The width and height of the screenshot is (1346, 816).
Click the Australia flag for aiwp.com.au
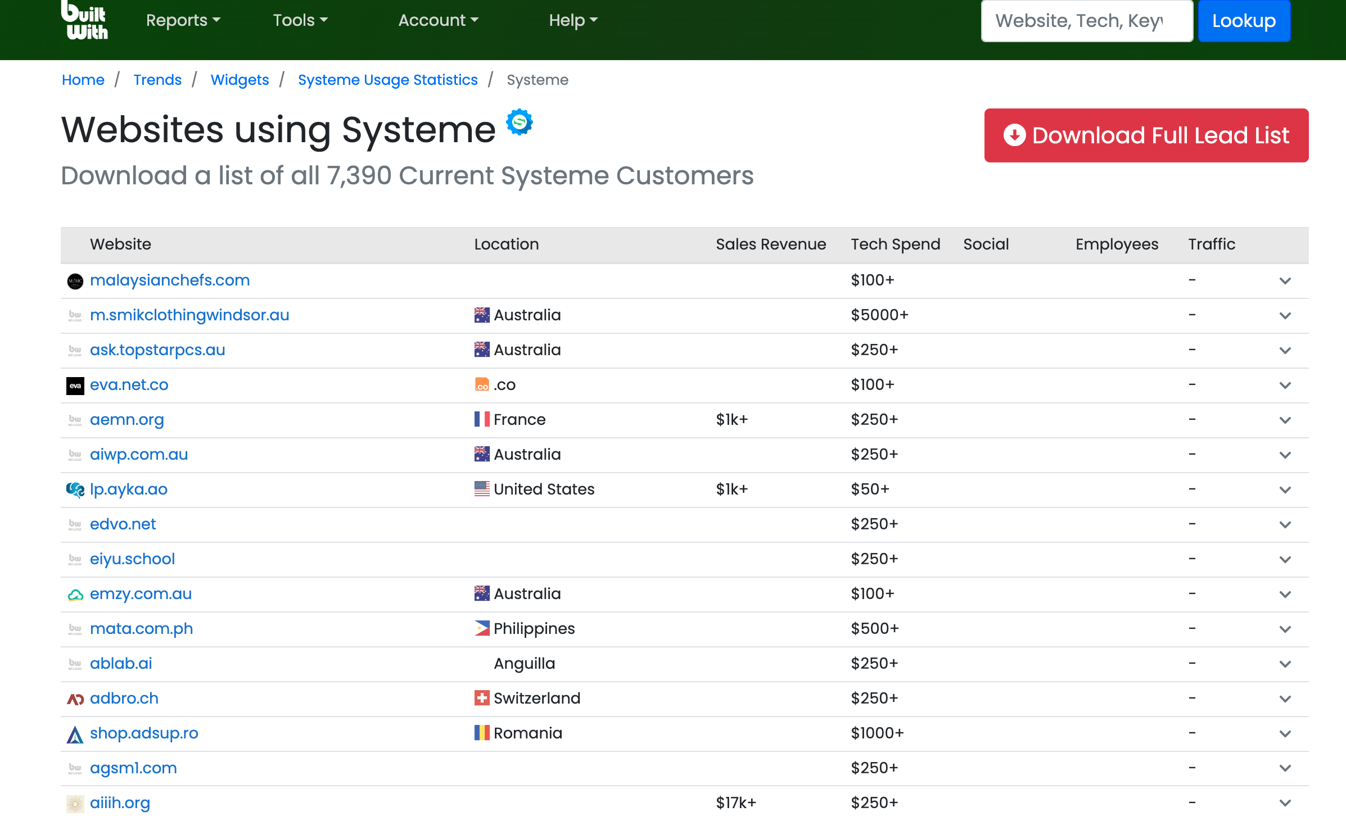coord(482,454)
